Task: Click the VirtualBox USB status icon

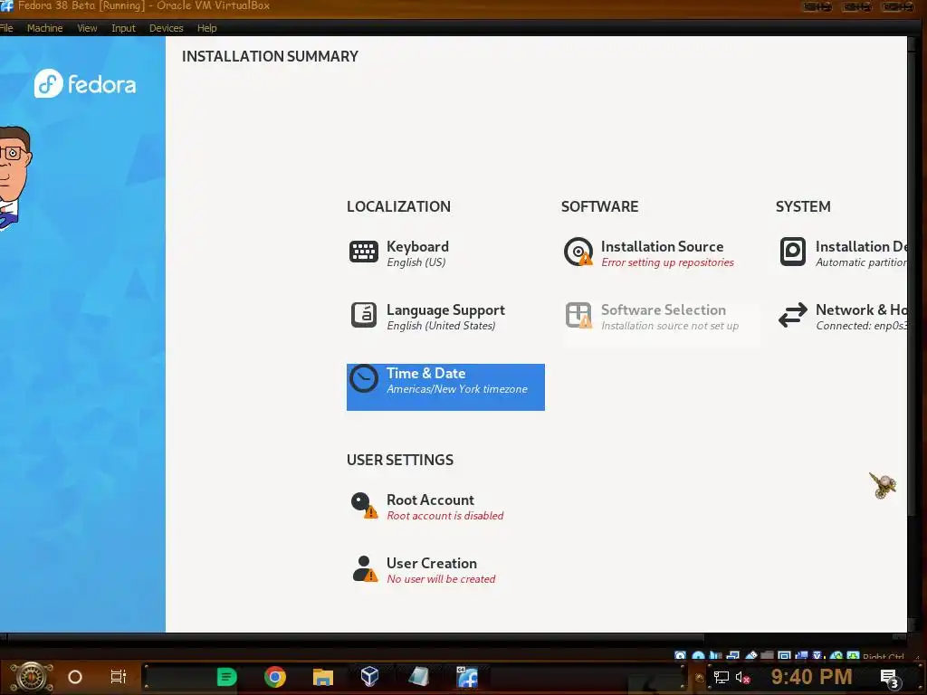Action: coord(751,655)
